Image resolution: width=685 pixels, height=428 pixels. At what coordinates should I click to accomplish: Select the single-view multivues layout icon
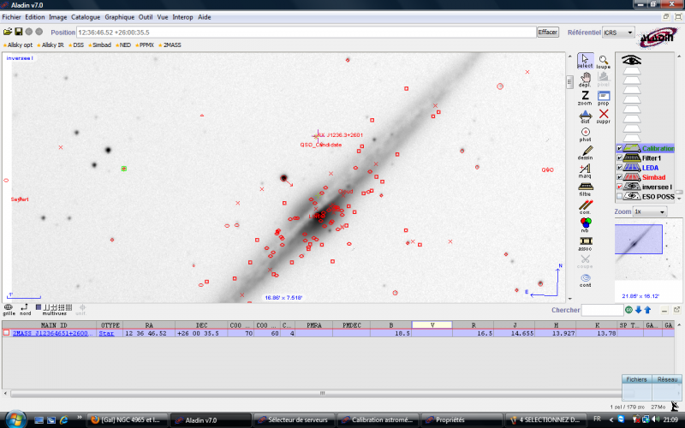pyautogui.click(x=38, y=307)
